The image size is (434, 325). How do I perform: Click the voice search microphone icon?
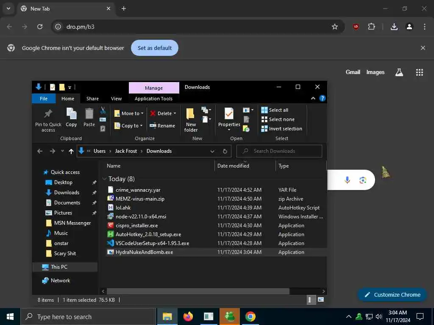coord(347,180)
